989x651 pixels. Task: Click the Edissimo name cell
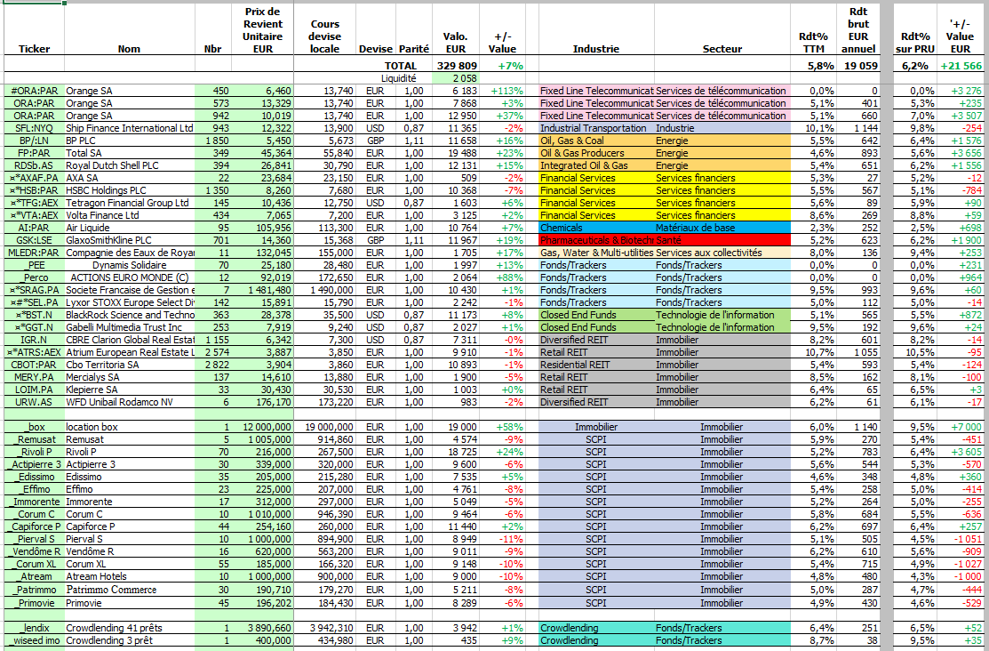130,478
